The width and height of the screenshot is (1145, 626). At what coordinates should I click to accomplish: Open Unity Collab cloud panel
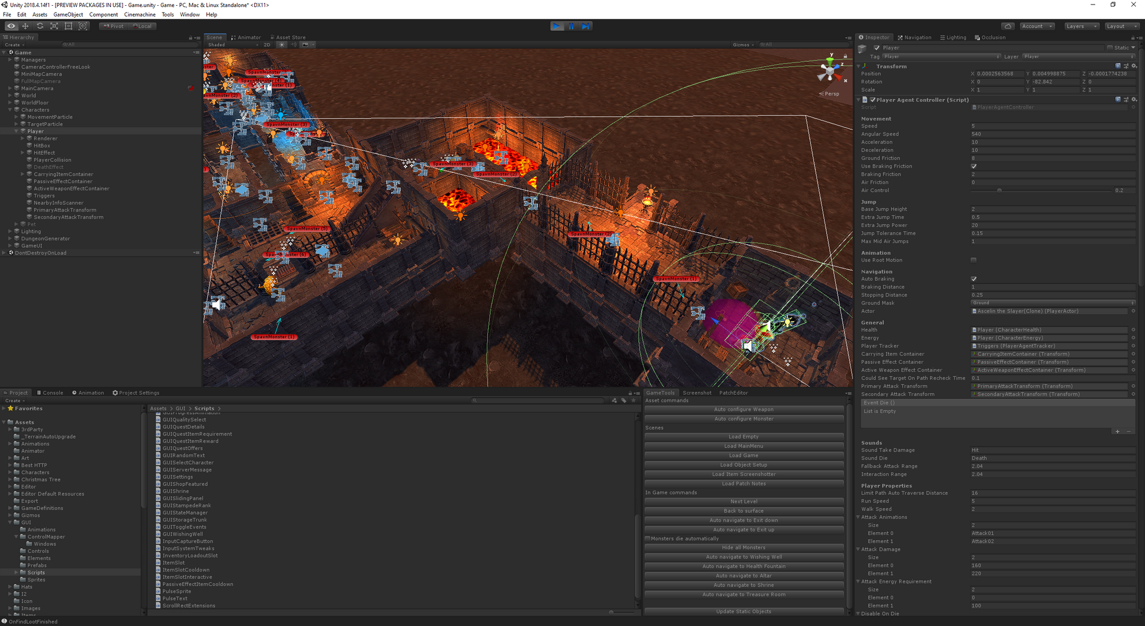click(x=1008, y=26)
